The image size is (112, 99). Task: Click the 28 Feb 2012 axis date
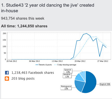coord(12,61)
